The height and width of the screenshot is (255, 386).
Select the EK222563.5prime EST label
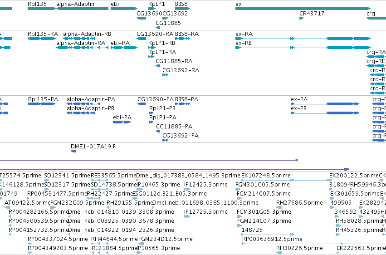coord(361,248)
